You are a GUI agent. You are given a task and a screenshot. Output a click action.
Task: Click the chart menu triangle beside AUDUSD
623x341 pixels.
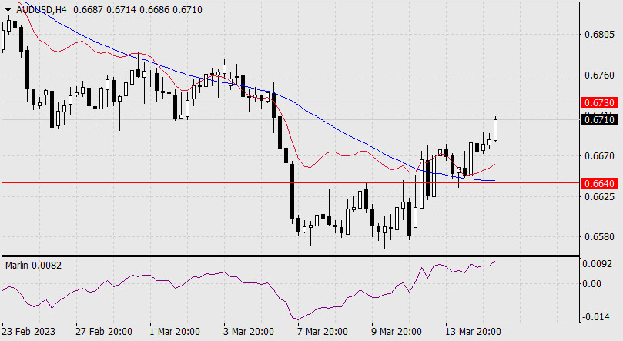(x=8, y=8)
